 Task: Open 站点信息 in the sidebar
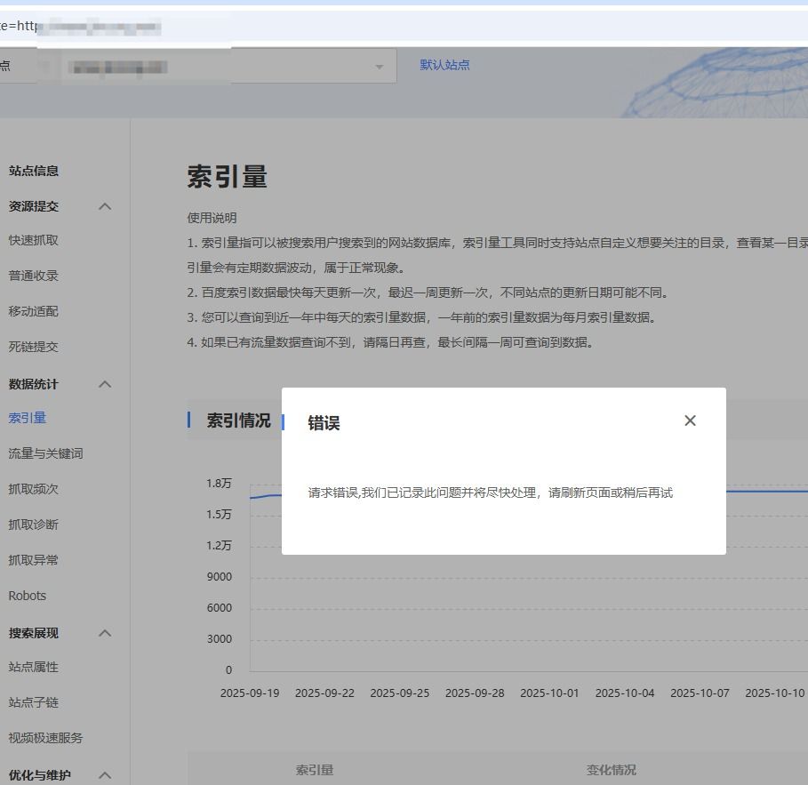[x=34, y=171]
